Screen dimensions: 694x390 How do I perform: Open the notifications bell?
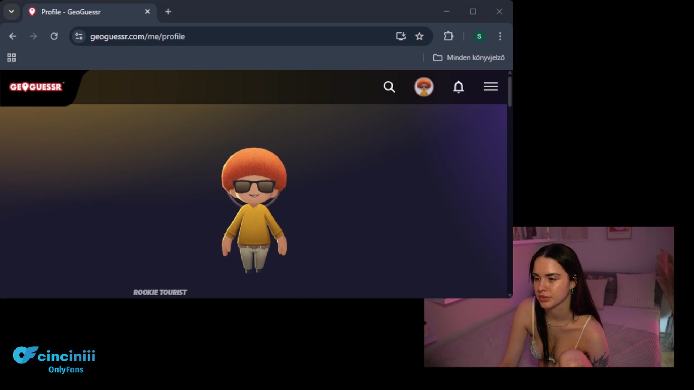(x=458, y=87)
